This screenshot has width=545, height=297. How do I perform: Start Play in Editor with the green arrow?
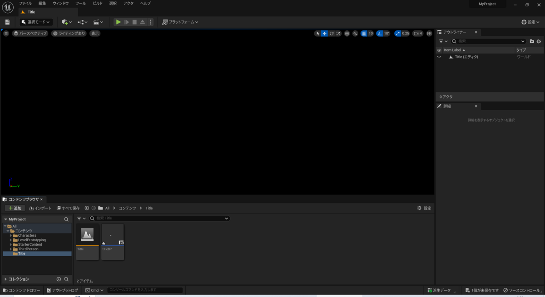pyautogui.click(x=118, y=22)
